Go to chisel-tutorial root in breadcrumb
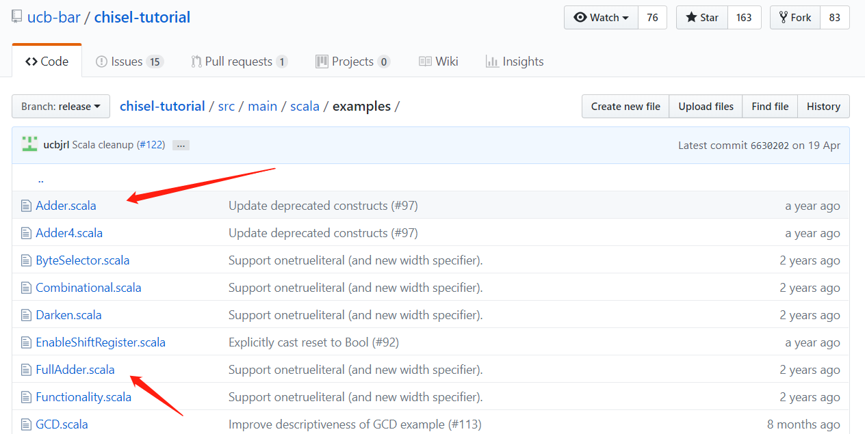 point(162,107)
